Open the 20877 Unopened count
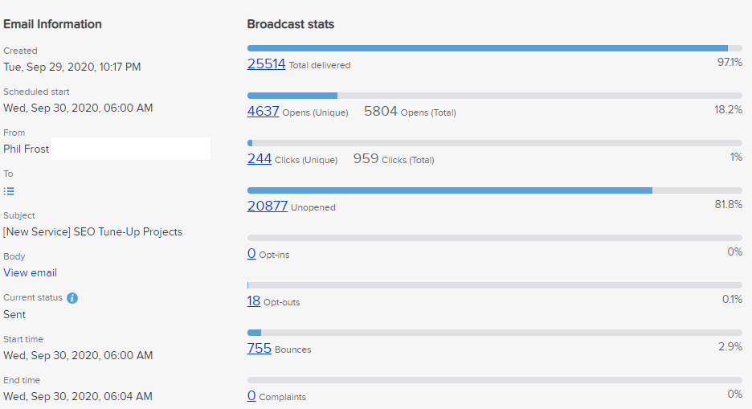This screenshot has width=752, height=409. pyautogui.click(x=267, y=206)
